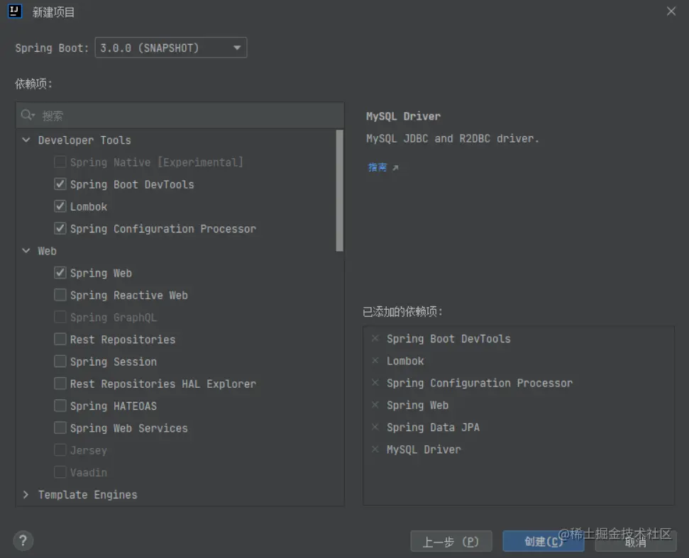
Task: Remove Lombok from added dependencies list
Action: click(x=375, y=361)
